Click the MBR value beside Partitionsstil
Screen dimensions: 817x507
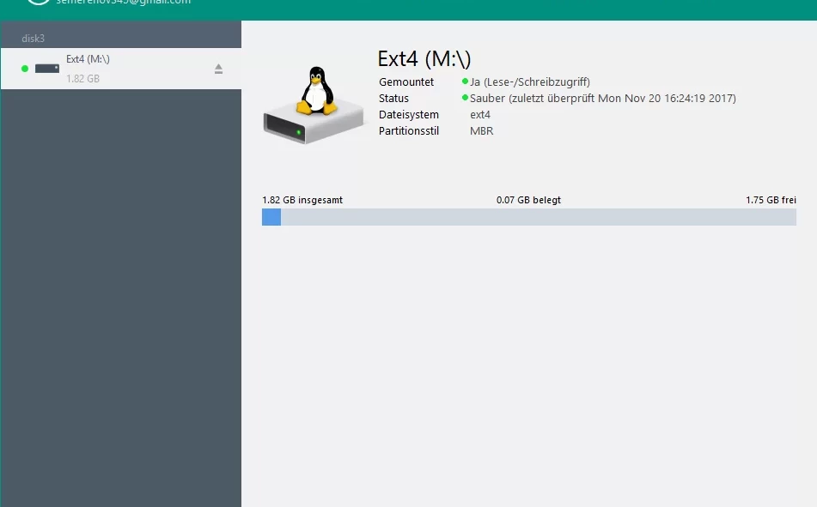[481, 131]
